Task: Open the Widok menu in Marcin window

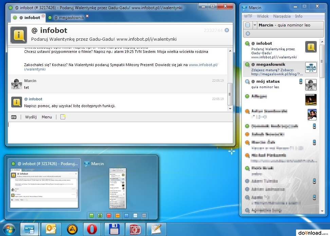Action: [x=263, y=16]
